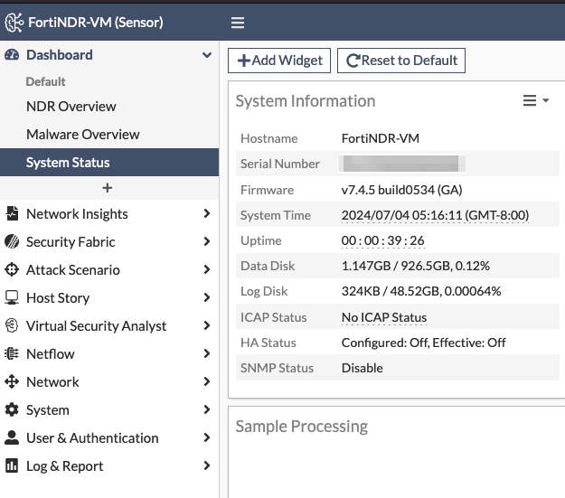Collapse the Dashboard section chevron
The image size is (565, 498).
pos(207,55)
